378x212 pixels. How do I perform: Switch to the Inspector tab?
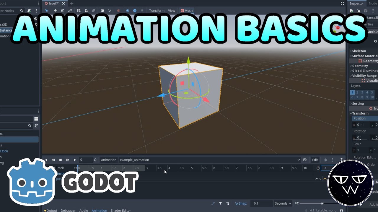pyautogui.click(x=357, y=4)
